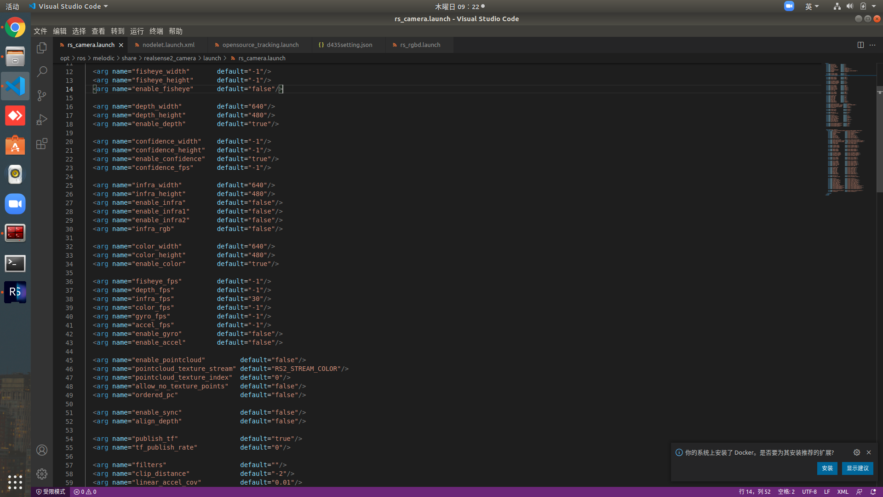The image size is (883, 497).
Task: Open the Run and Debug view
Action: point(42,119)
